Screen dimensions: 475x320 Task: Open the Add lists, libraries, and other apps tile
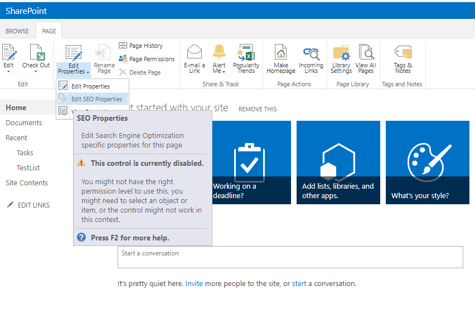338,163
